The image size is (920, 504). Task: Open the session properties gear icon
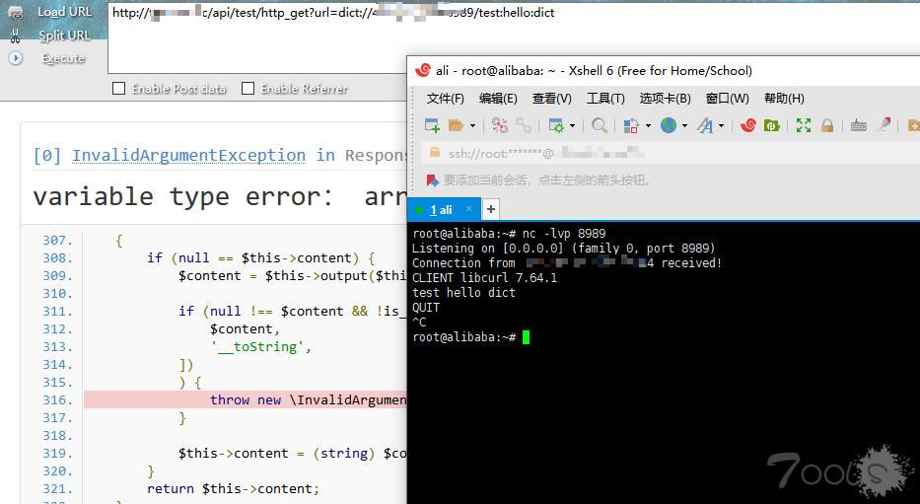point(555,125)
